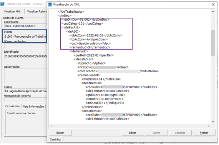Click the closing ideTrabalhador tag line
Screen dimensions: 219x145
(x=71, y=12)
